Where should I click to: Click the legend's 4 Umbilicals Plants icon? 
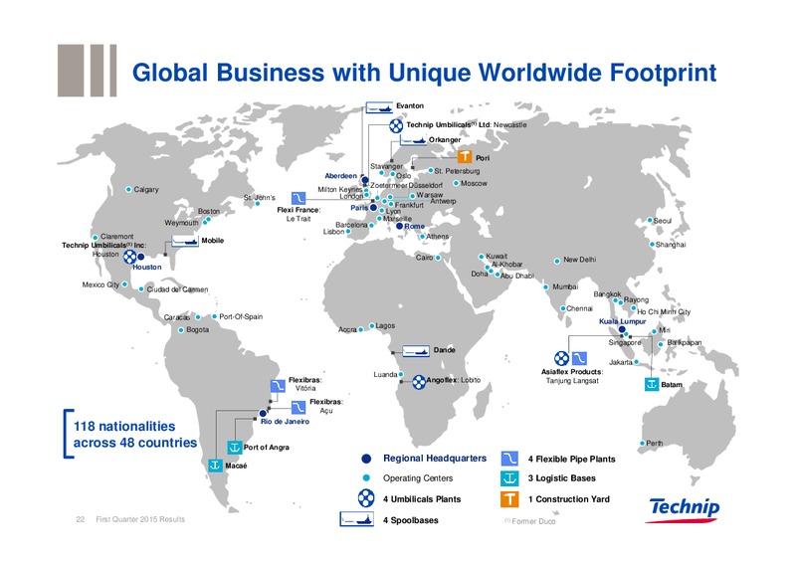tap(366, 498)
